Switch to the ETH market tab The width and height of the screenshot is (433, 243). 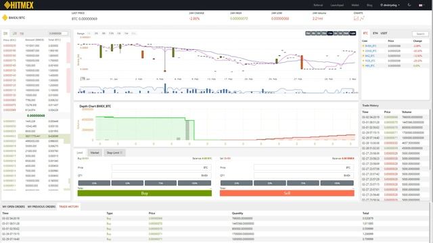[375, 33]
